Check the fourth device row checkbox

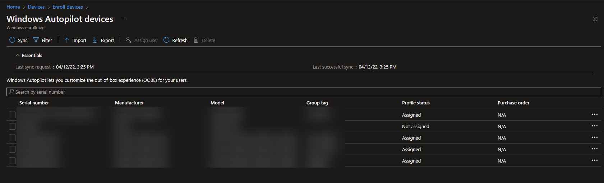click(12, 149)
